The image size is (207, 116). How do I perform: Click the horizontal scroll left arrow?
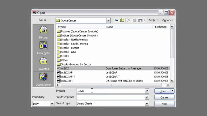click(x=58, y=85)
